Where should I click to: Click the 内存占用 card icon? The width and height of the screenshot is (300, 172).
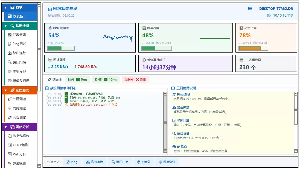click(144, 28)
